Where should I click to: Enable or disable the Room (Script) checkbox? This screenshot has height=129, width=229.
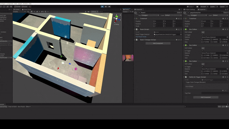click(x=139, y=29)
